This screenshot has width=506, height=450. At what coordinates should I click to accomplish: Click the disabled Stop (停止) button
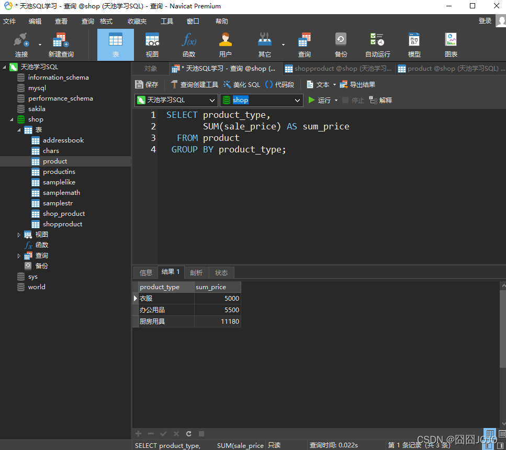[353, 100]
